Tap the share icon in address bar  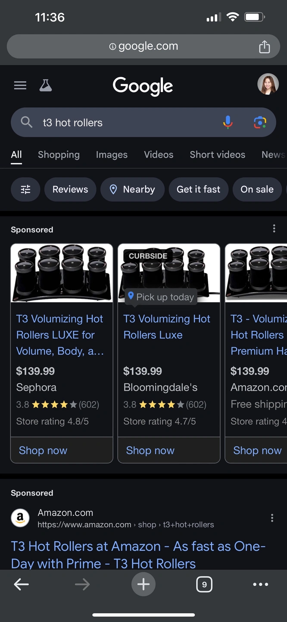[x=264, y=47]
